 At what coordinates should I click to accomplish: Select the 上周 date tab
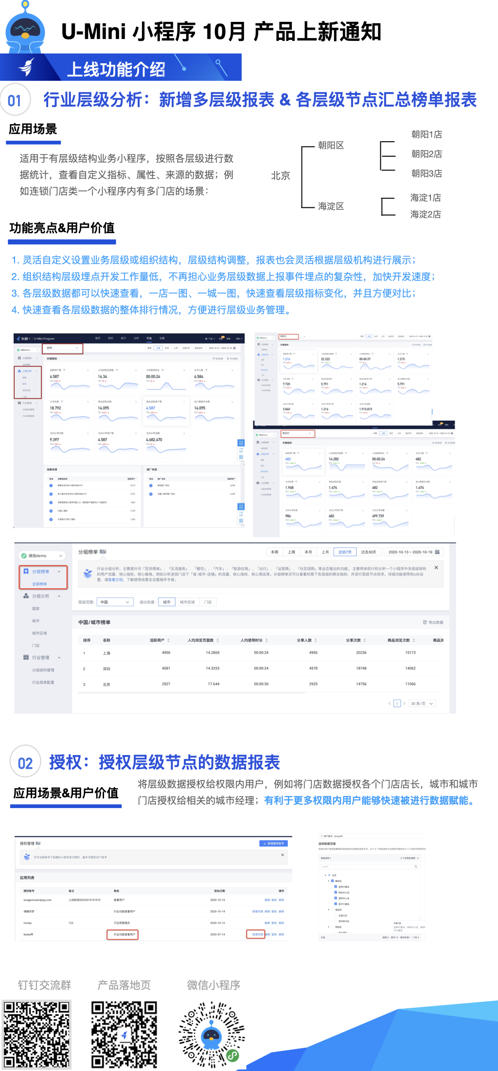pos(291,552)
